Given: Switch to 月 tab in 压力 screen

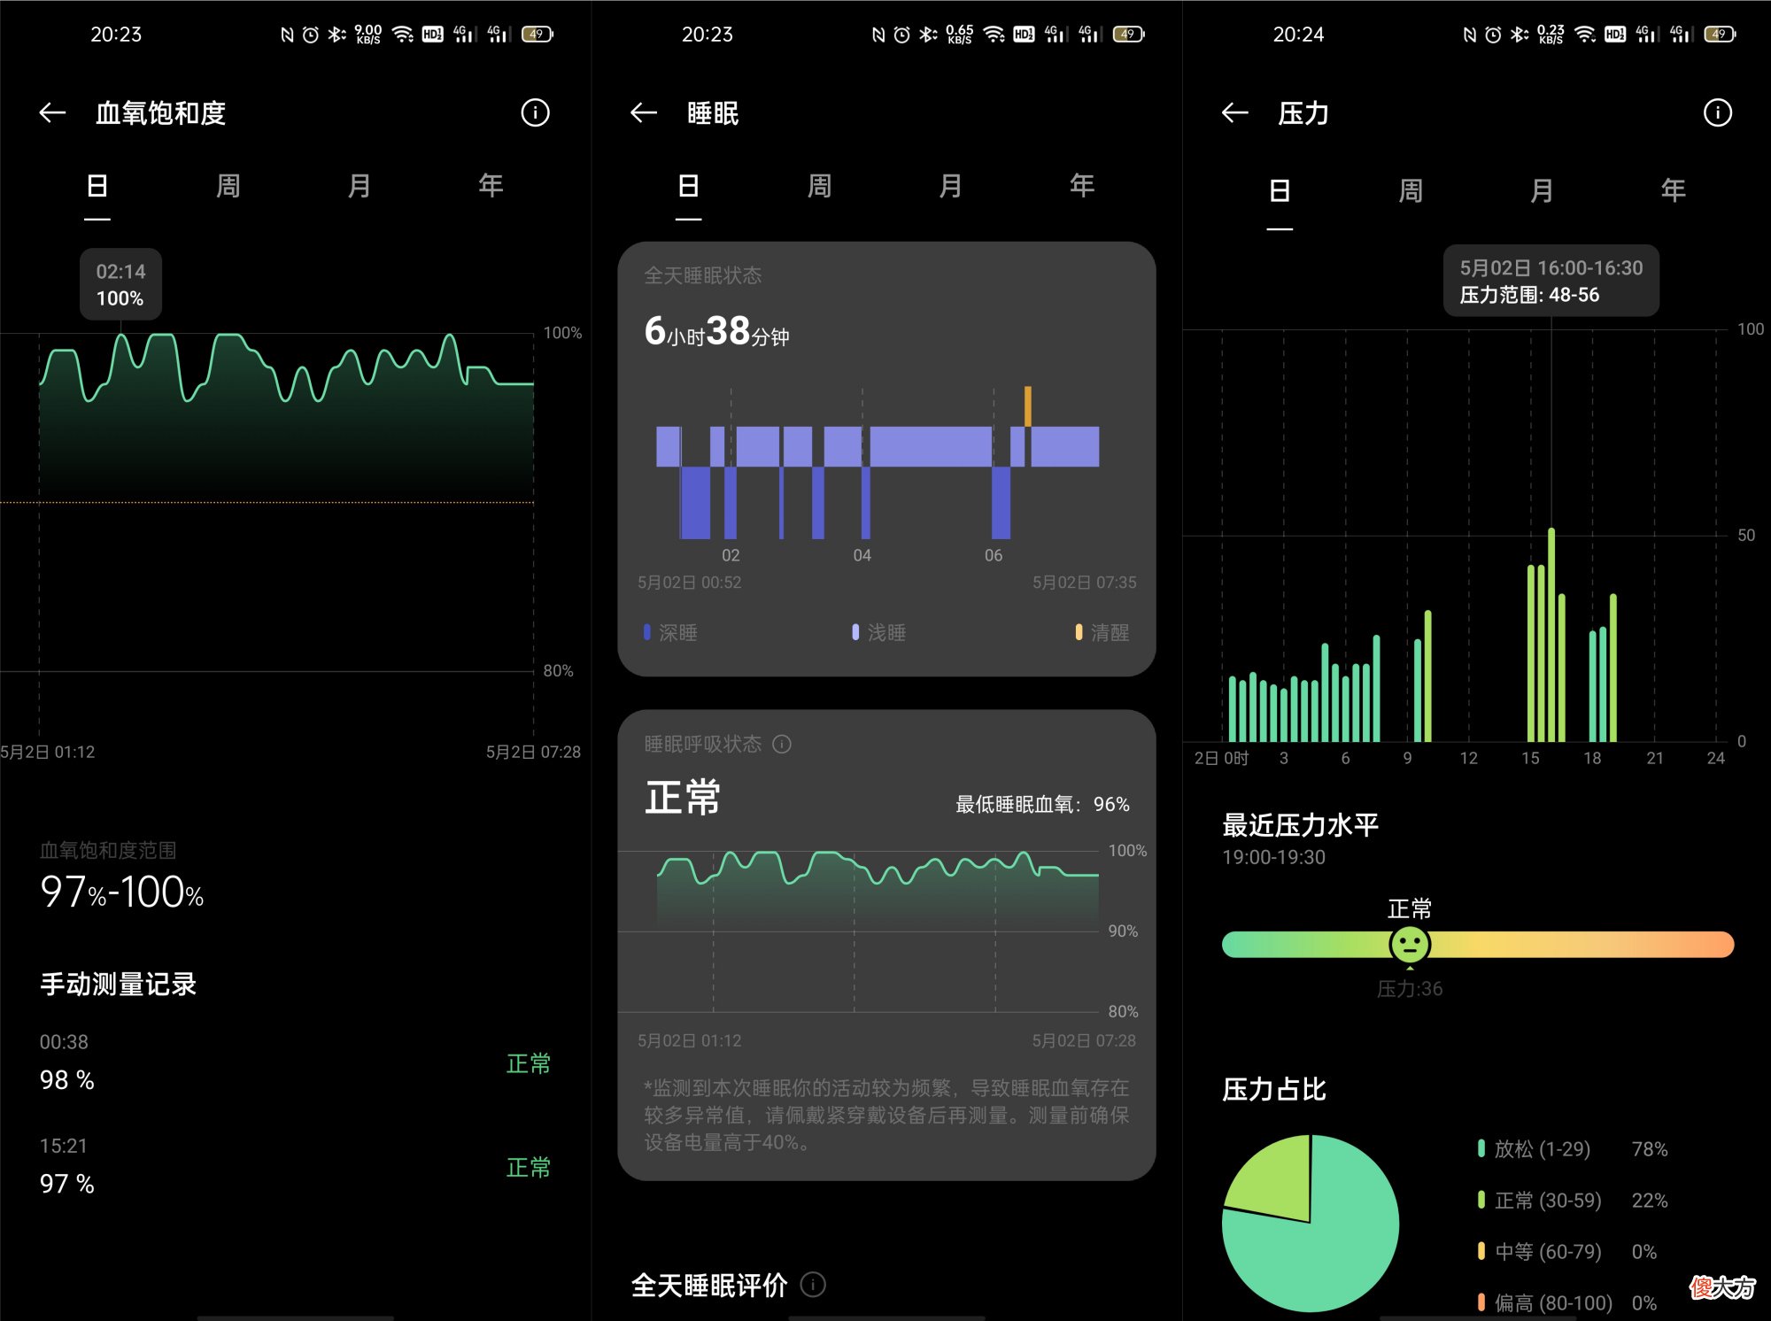Looking at the screenshot, I should coord(1542,190).
